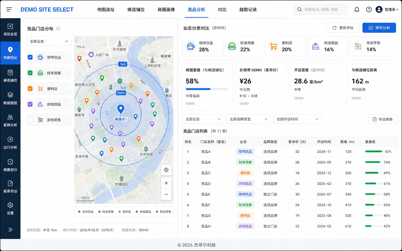
Task: Click the 保存分析 button
Action: point(379,28)
